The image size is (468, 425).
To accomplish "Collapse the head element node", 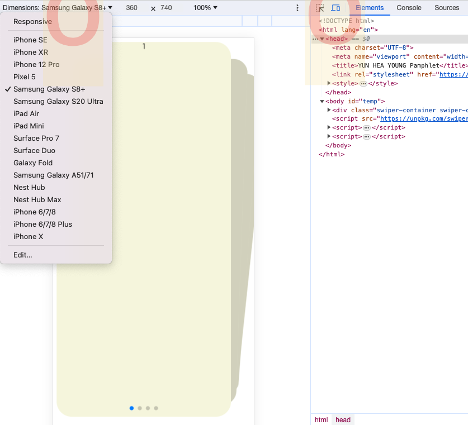I will (x=322, y=39).
